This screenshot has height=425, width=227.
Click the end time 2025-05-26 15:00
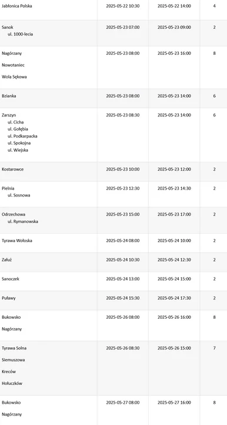174,348
